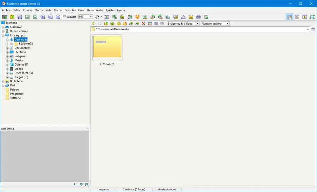317x192 pixels.
Task: Switch to browser thumbnail view layout
Action: [289, 17]
